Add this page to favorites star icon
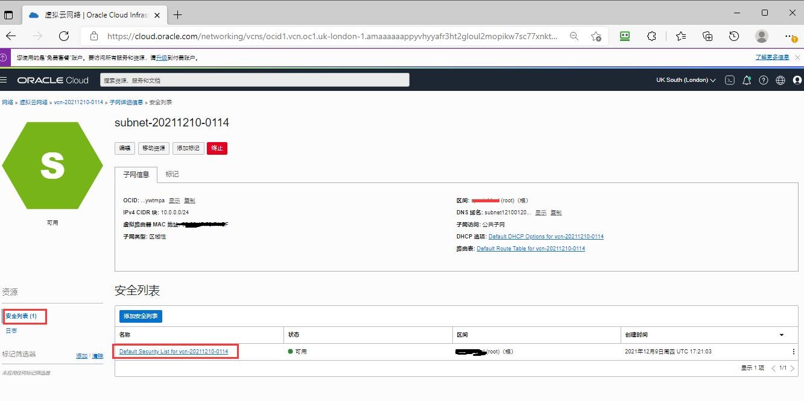 pyautogui.click(x=596, y=36)
